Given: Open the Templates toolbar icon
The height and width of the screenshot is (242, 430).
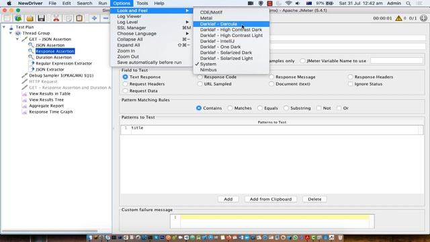Looking at the screenshot, I should (x=18, y=18).
